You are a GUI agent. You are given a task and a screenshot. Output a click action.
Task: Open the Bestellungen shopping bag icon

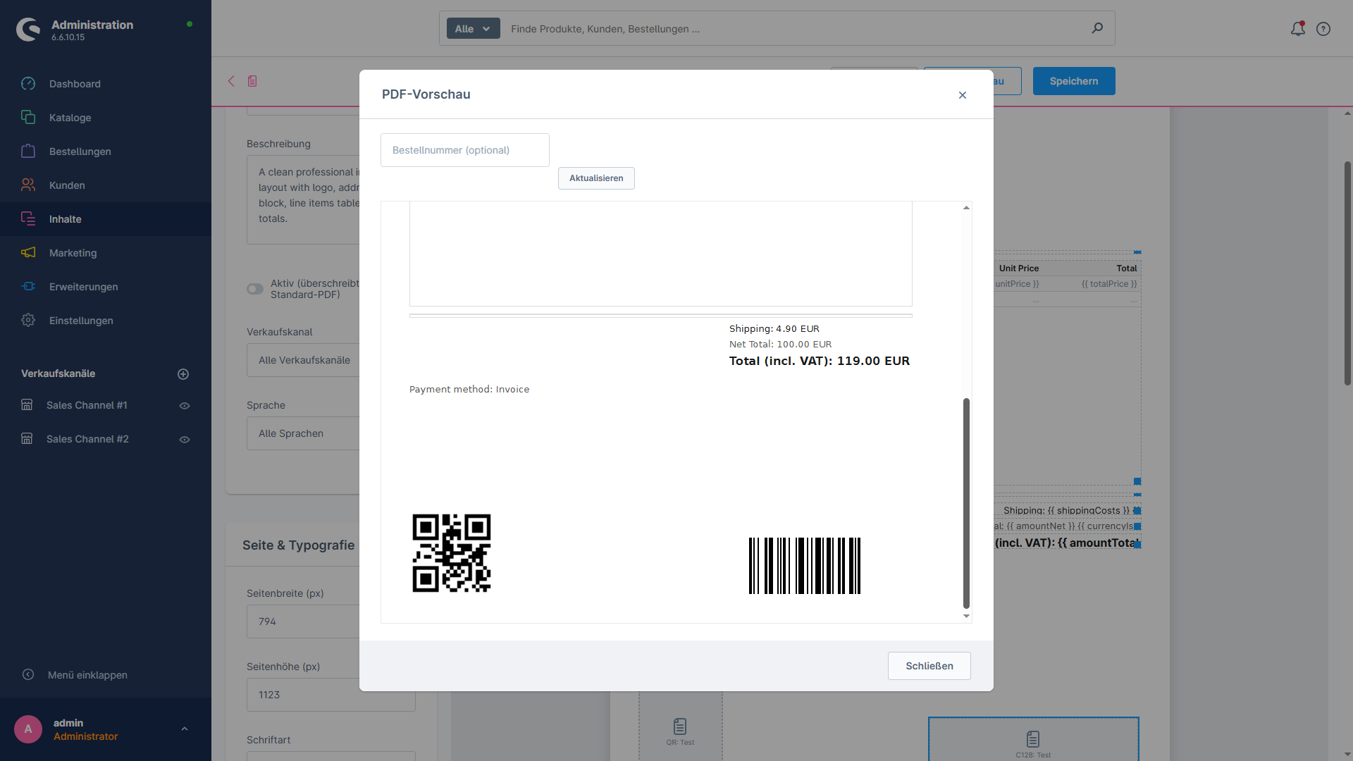tap(28, 151)
